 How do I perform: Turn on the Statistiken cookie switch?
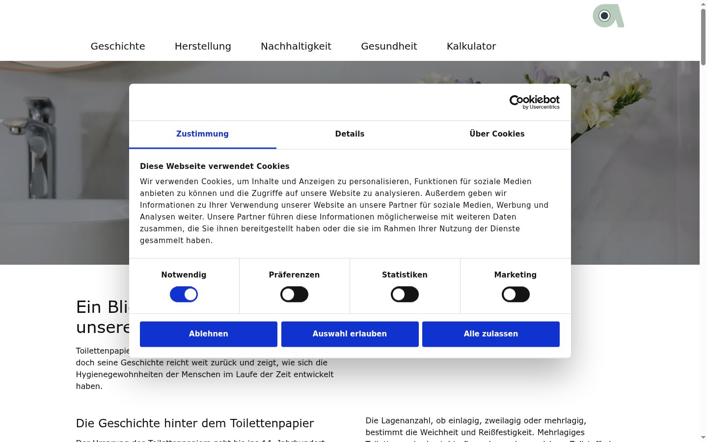click(x=405, y=295)
